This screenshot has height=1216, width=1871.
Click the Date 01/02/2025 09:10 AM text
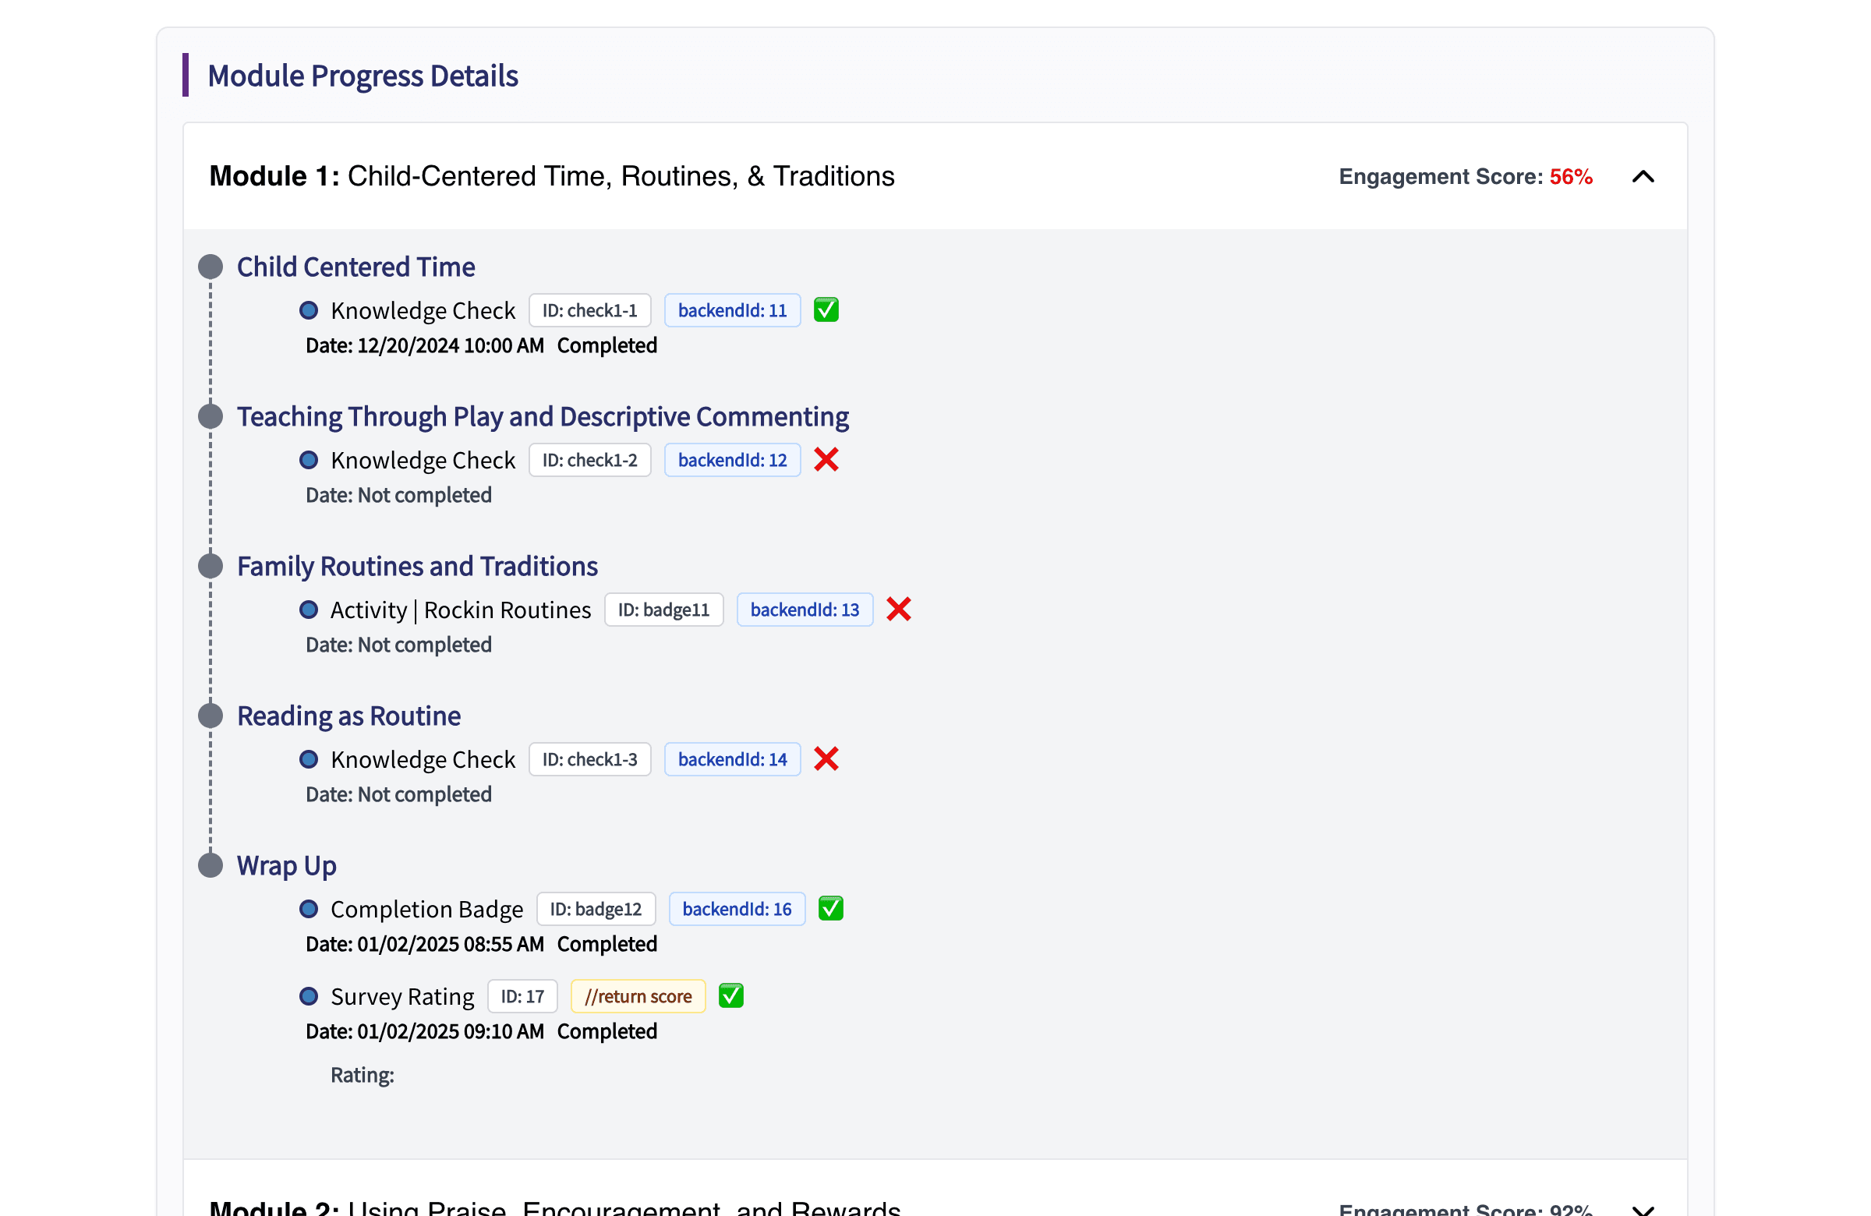(x=425, y=1030)
